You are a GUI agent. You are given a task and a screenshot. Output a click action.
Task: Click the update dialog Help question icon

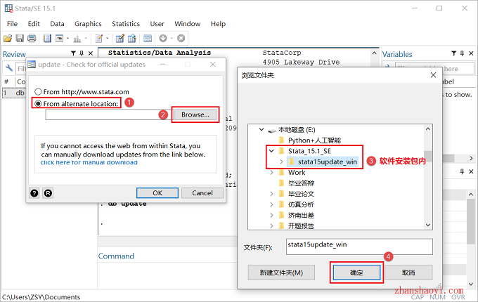click(34, 193)
